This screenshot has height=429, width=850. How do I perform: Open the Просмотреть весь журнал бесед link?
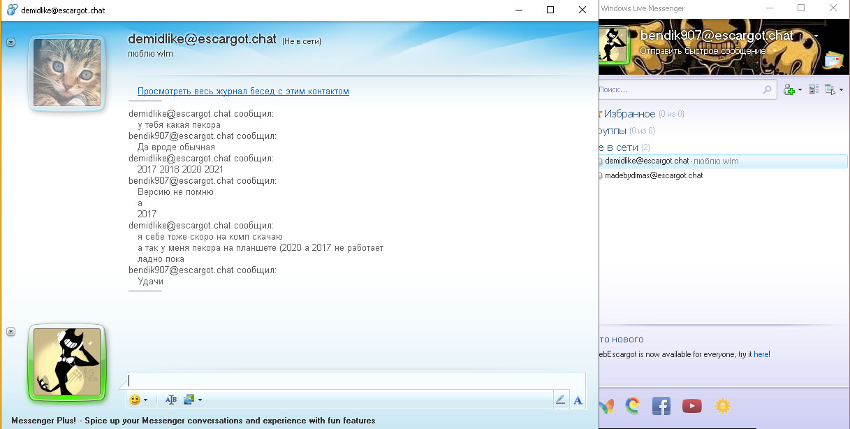[243, 92]
